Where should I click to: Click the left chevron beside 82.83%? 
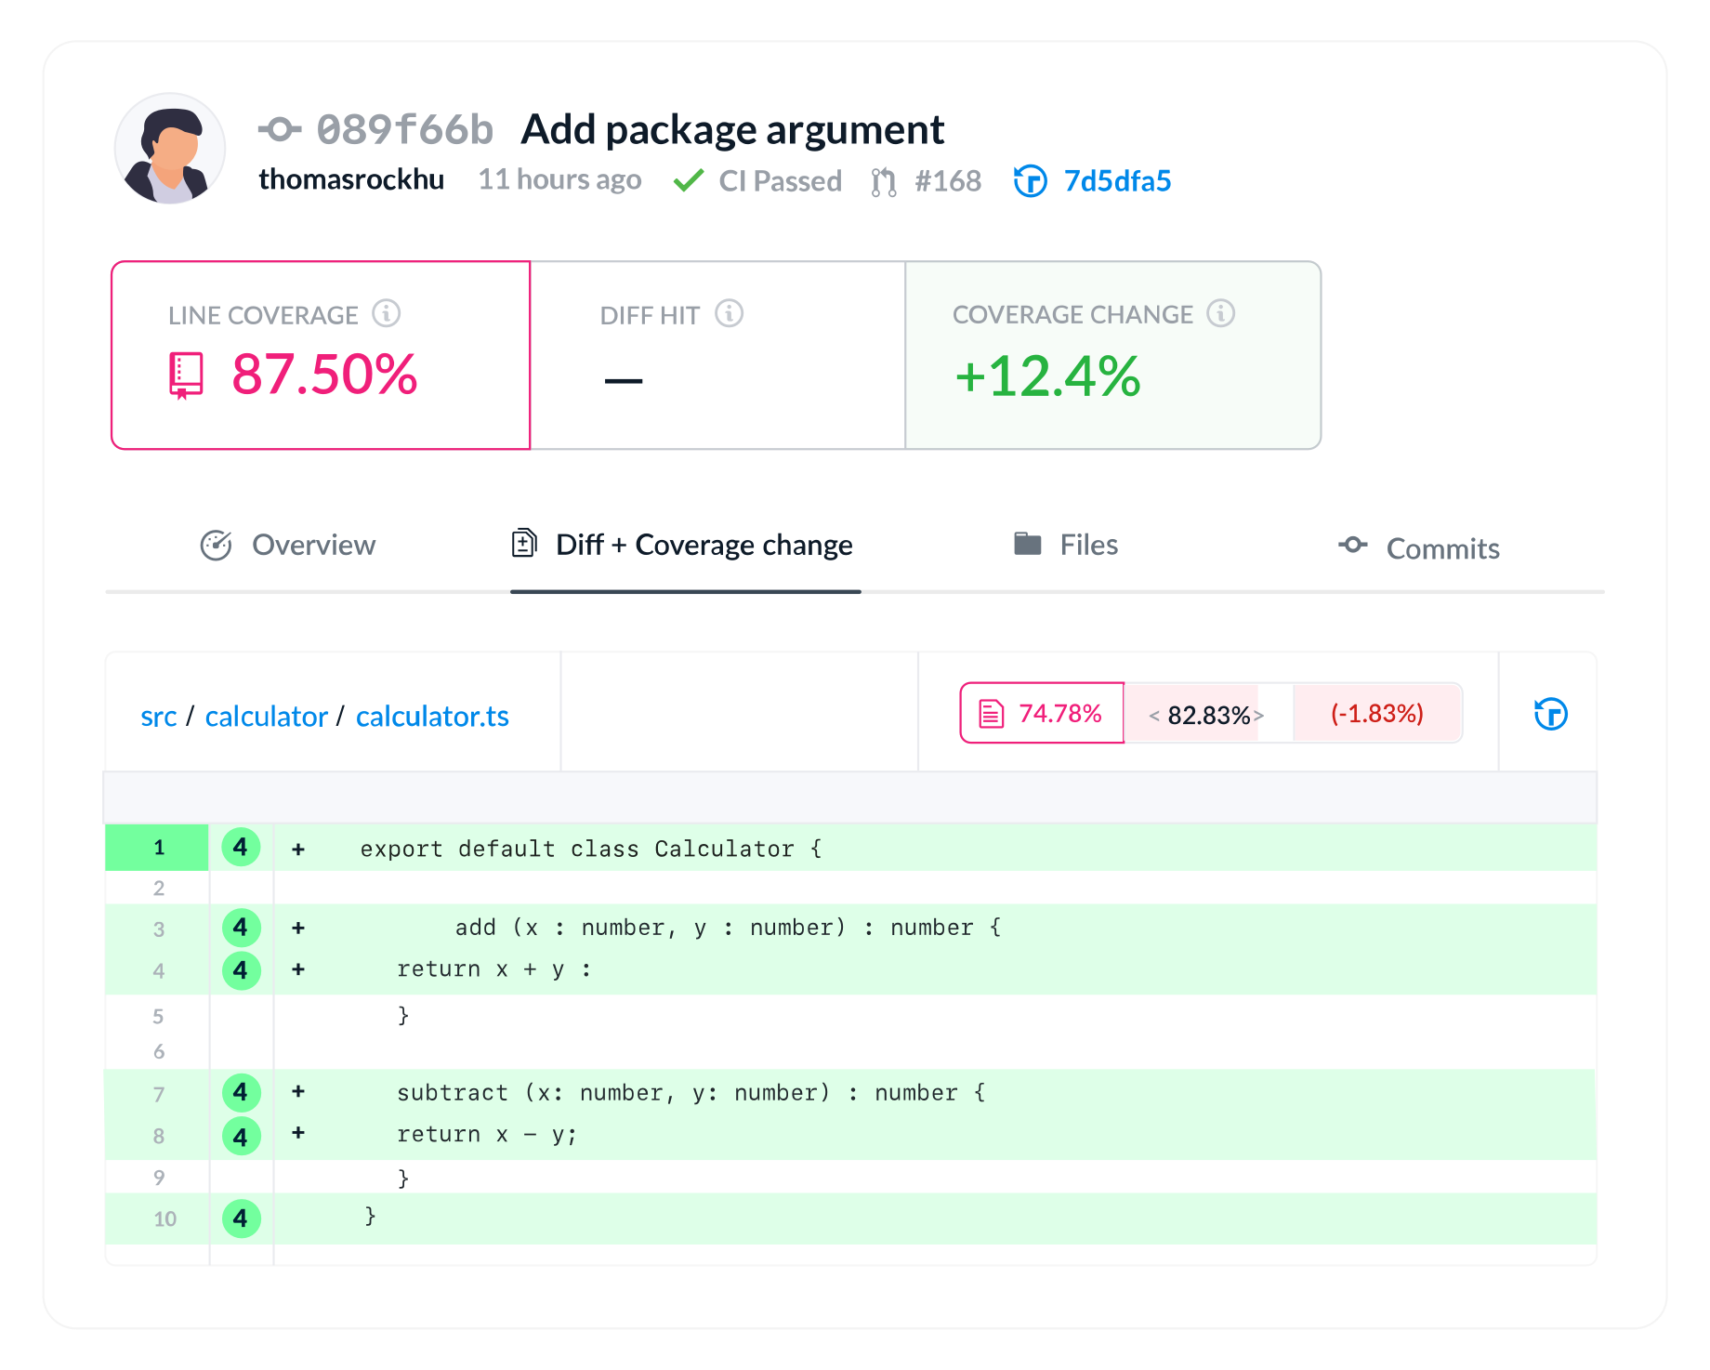pos(1152,716)
